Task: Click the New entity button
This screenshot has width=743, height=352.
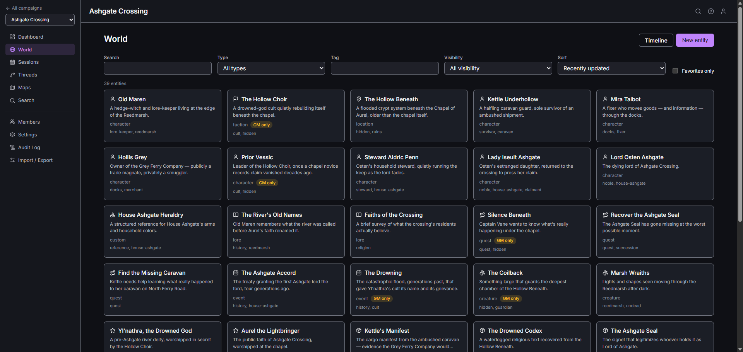Action: [695, 40]
